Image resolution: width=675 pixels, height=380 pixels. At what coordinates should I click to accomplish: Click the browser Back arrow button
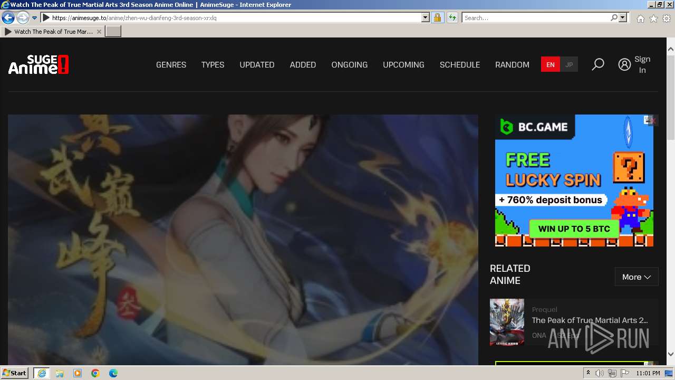coord(8,17)
